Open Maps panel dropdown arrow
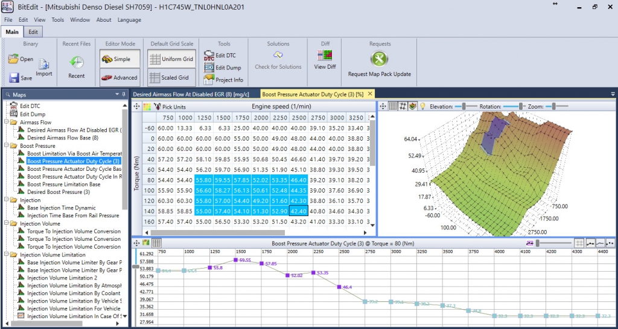The height and width of the screenshot is (329, 618). coord(117,95)
